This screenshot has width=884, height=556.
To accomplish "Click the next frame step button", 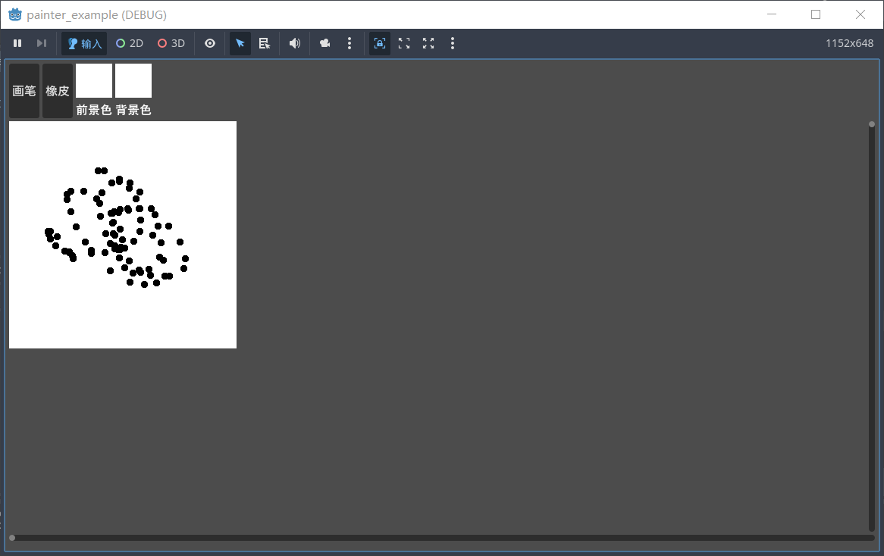I will click(x=42, y=43).
